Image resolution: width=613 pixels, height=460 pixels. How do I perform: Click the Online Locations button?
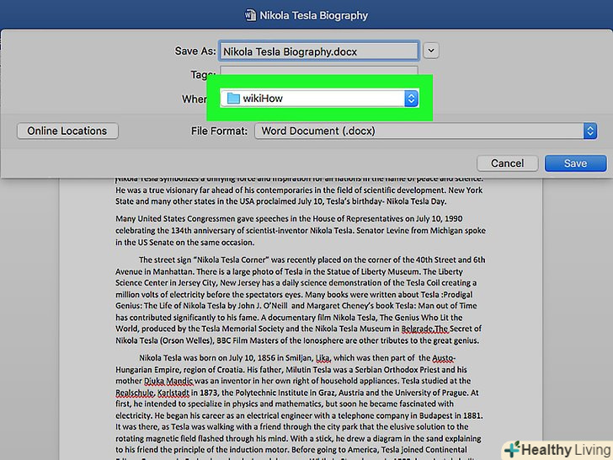click(67, 131)
